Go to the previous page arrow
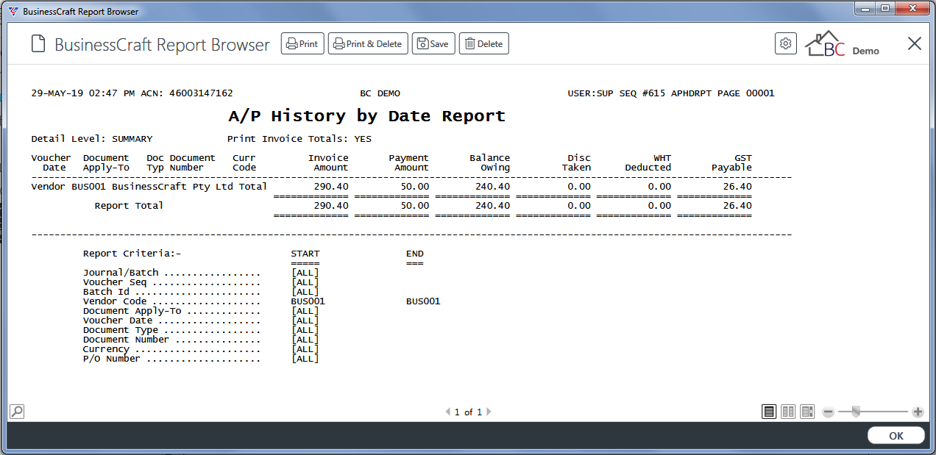 448,412
